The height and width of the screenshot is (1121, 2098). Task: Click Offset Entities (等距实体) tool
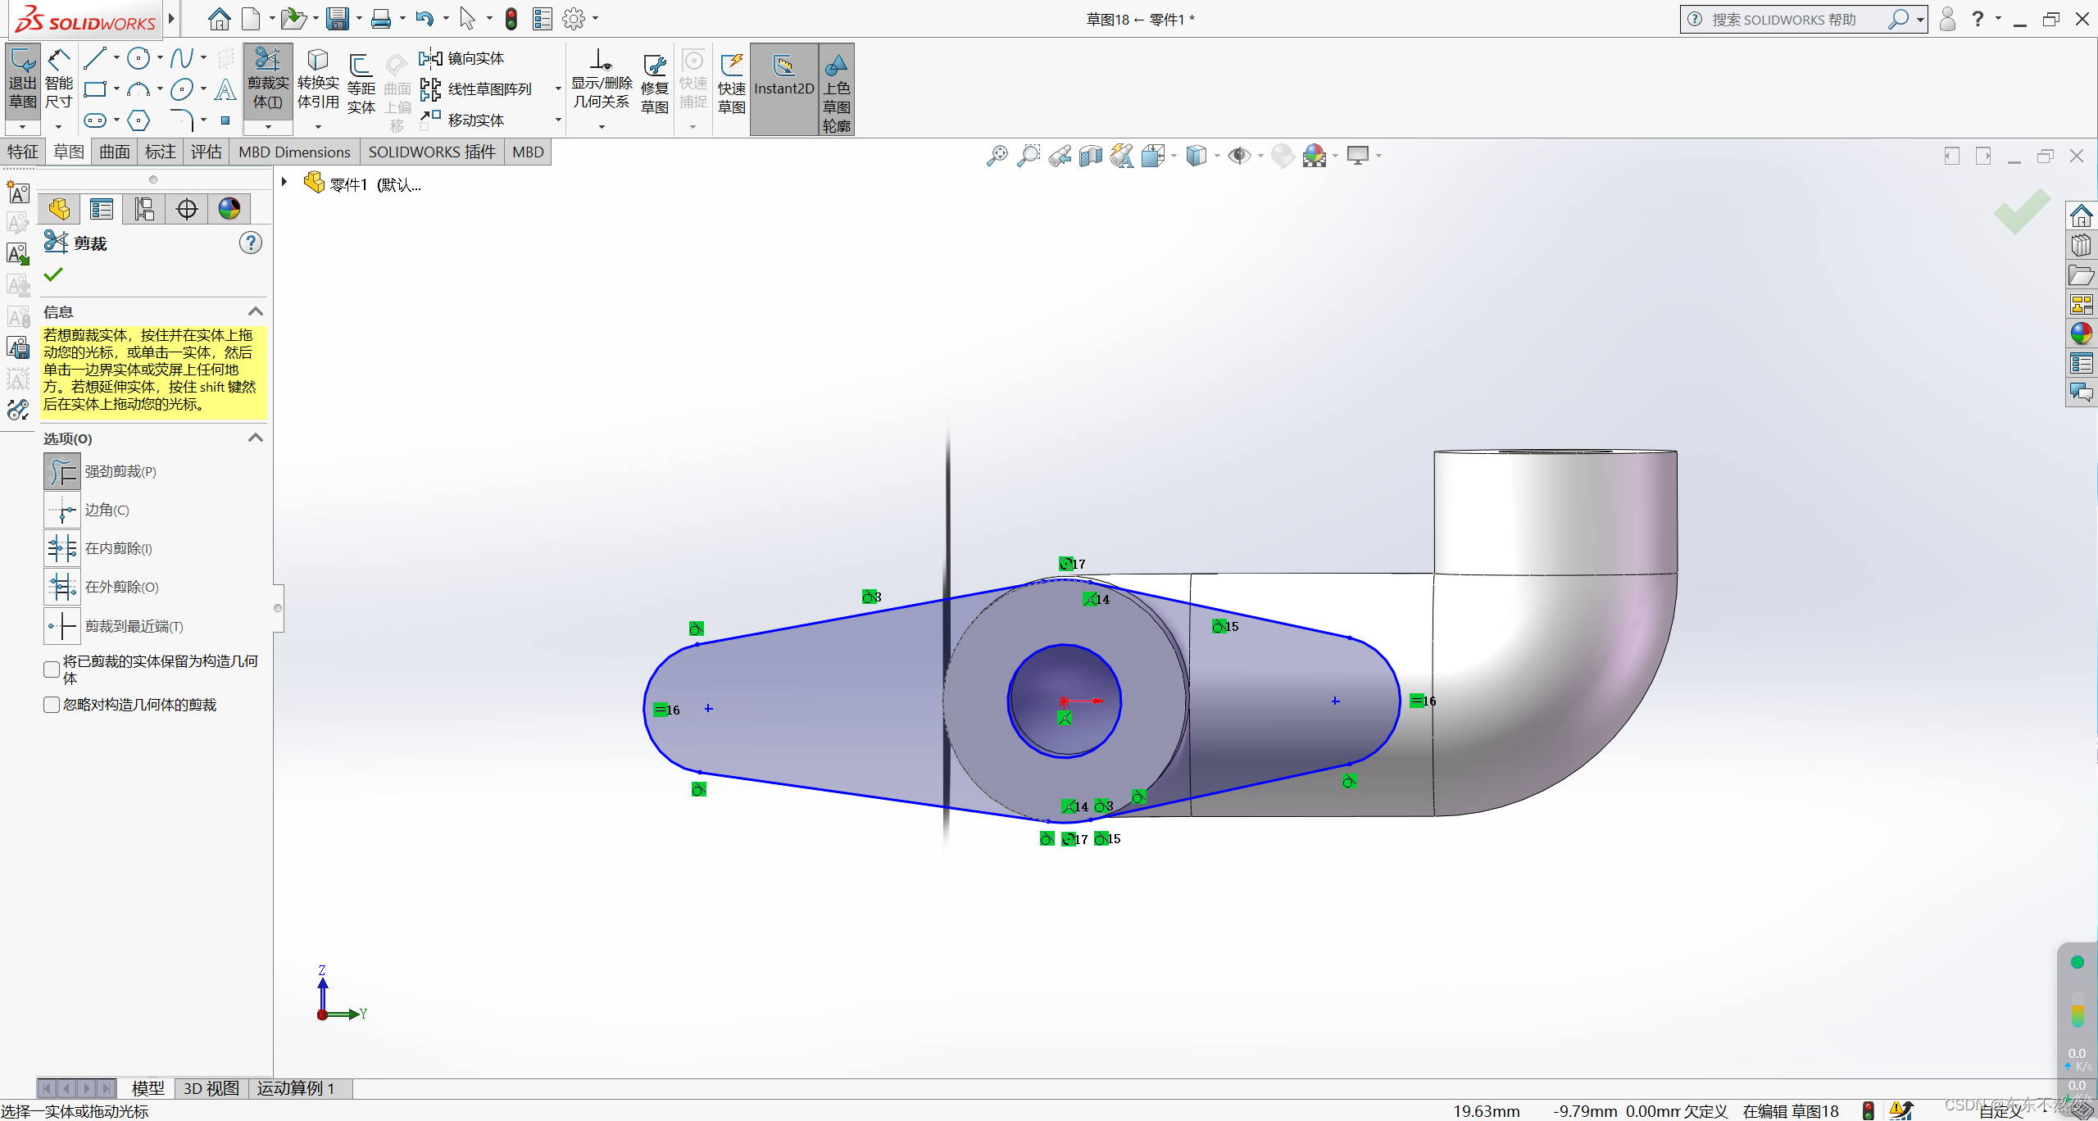coord(361,85)
